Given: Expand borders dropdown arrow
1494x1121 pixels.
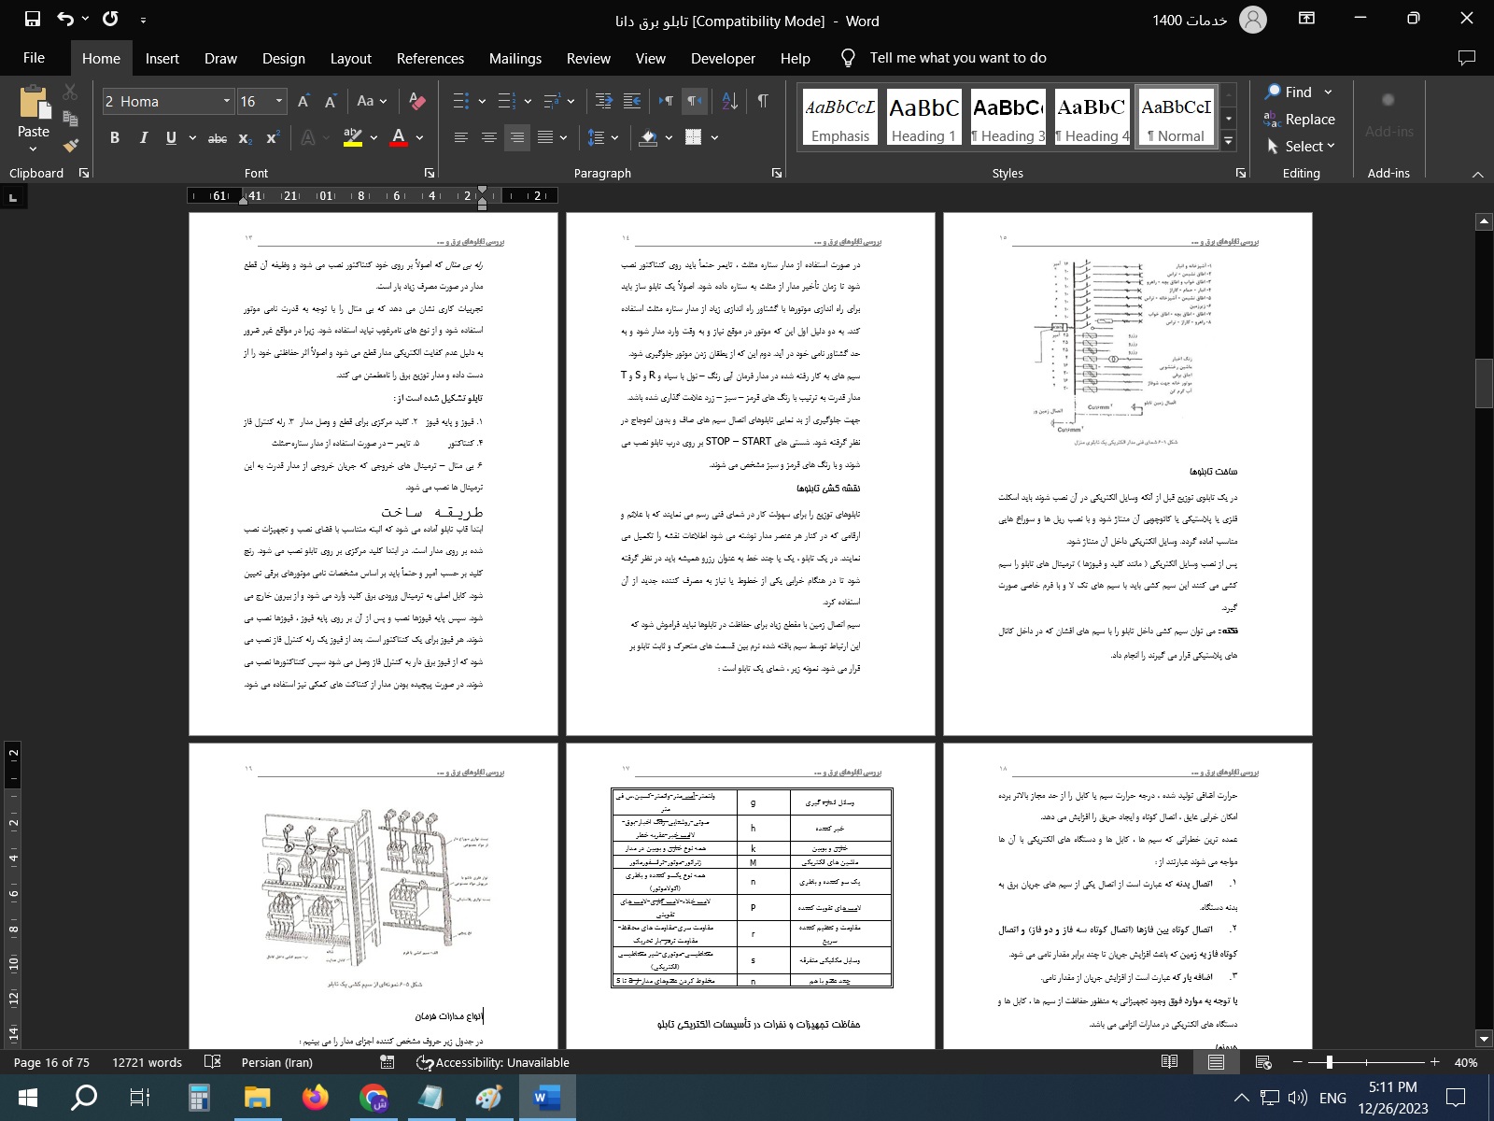Looking at the screenshot, I should (x=714, y=138).
